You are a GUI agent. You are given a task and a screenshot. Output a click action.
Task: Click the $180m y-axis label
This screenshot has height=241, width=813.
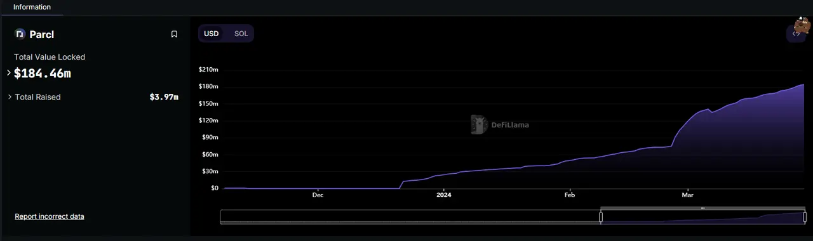[208, 86]
